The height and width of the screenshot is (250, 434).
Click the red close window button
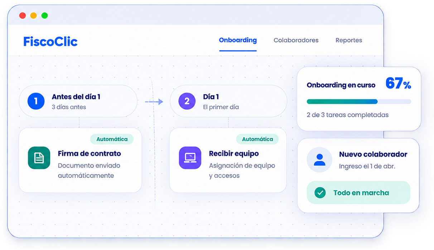[23, 15]
